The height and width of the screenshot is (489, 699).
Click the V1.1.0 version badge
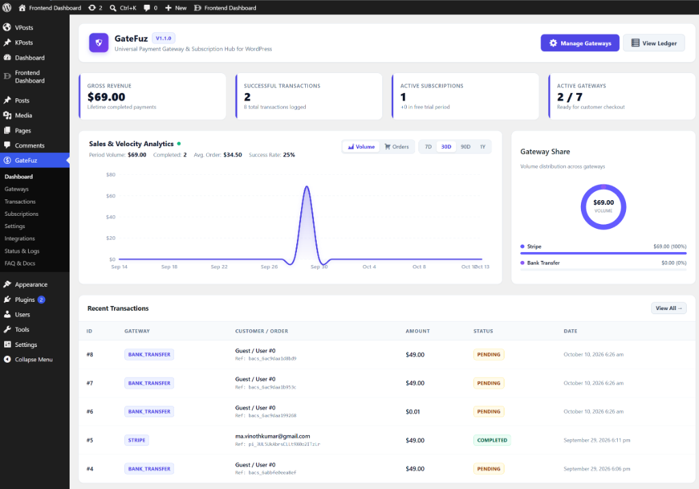pos(164,38)
